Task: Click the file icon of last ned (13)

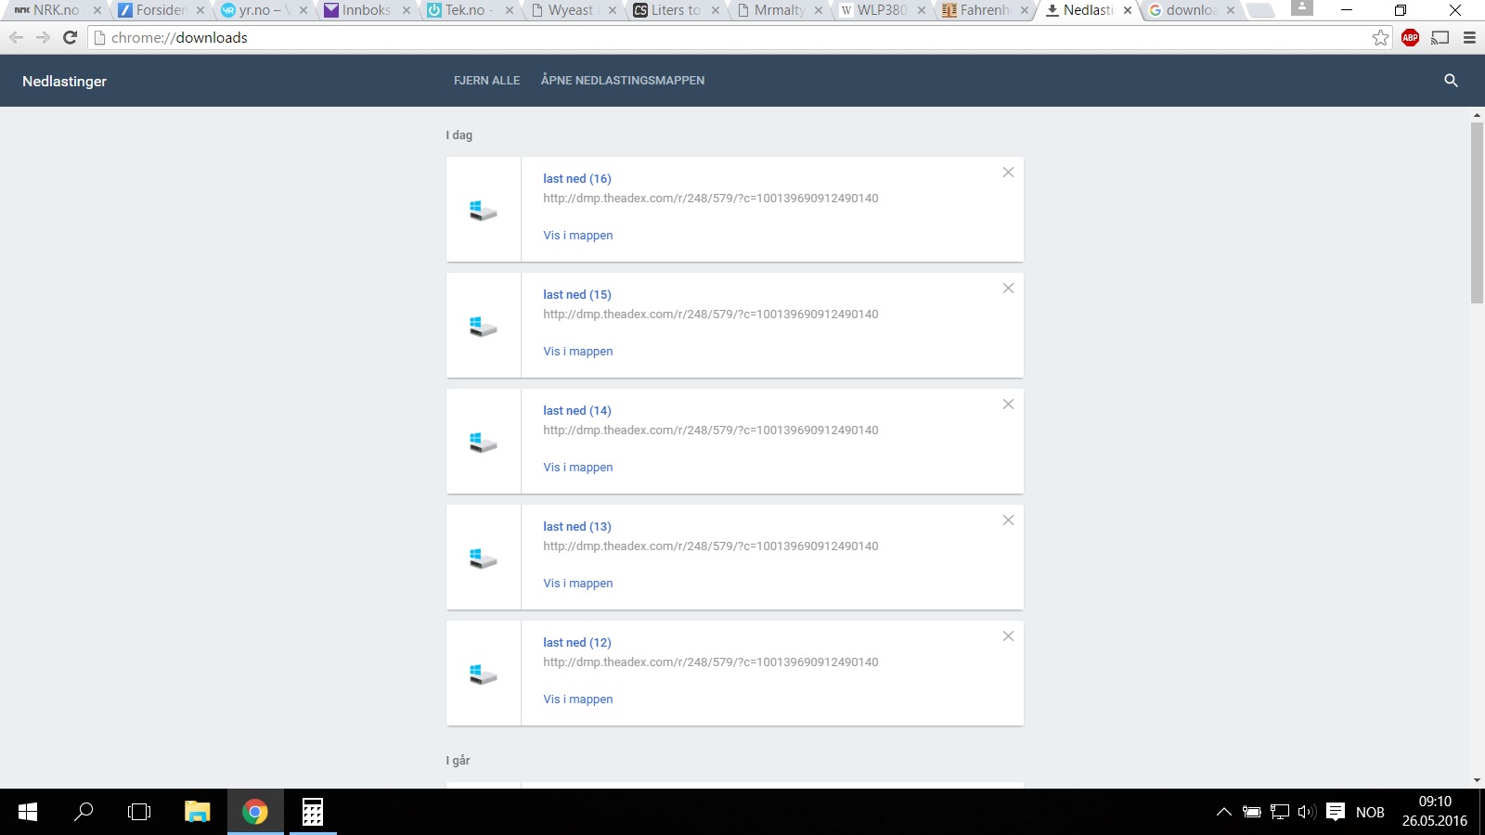Action: [483, 559]
